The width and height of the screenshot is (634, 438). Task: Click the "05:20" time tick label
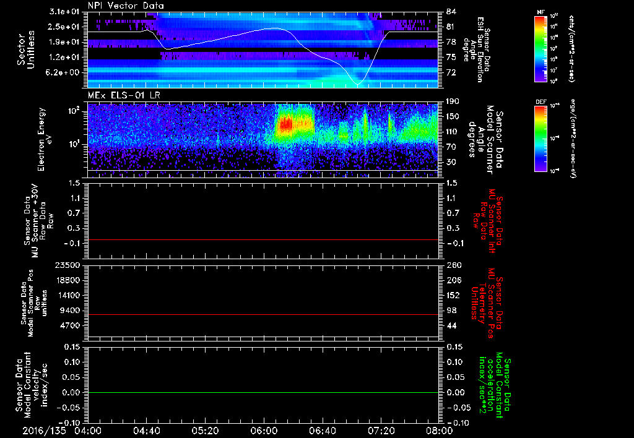205,431
